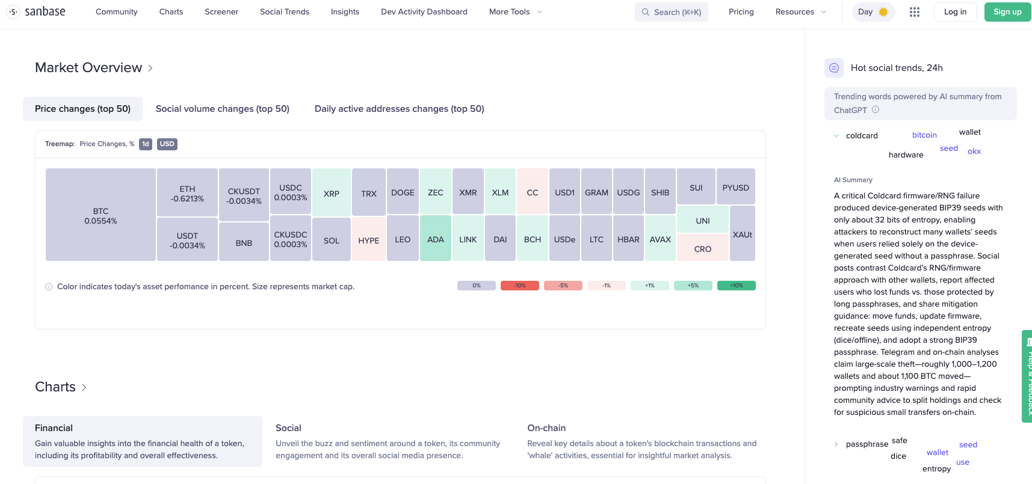The height and width of the screenshot is (484, 1032).
Task: Select the 1d treemap interval badge
Action: (x=146, y=144)
